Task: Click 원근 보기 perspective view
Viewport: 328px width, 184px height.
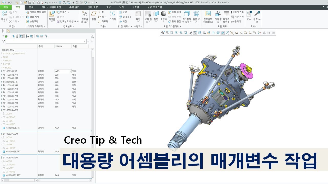Action: pyautogui.click(x=196, y=17)
